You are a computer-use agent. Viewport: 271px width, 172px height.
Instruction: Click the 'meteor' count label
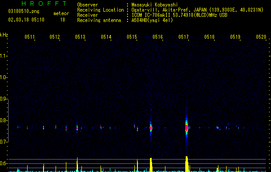point(61,13)
